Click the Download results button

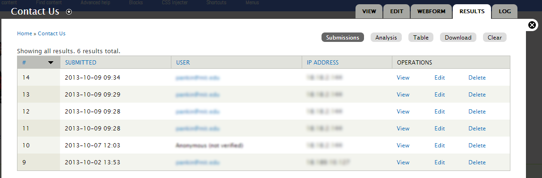coord(458,38)
